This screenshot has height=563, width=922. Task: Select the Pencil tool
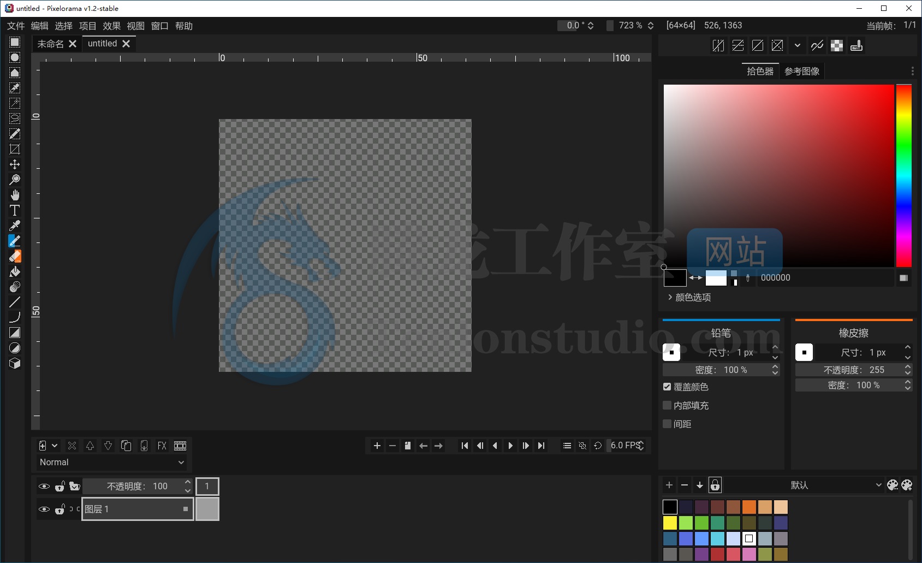(x=15, y=241)
